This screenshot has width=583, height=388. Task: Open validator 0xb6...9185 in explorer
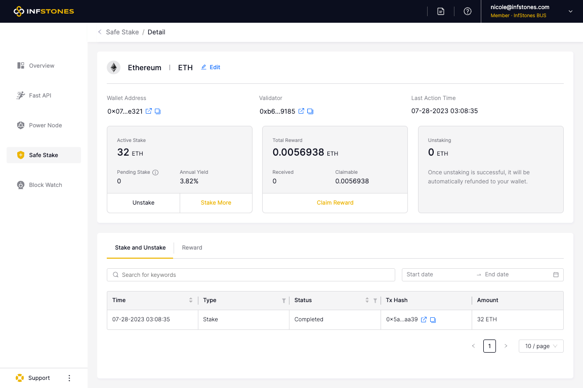coord(301,111)
